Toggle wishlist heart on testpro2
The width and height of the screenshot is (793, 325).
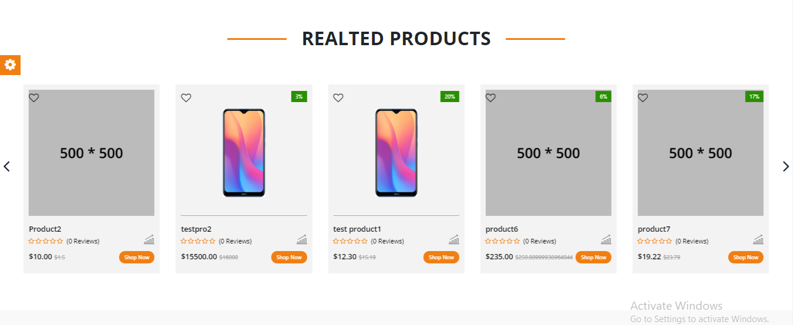click(186, 98)
